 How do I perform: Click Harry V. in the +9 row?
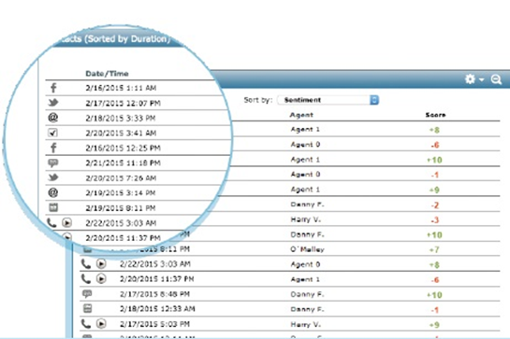pos(305,324)
